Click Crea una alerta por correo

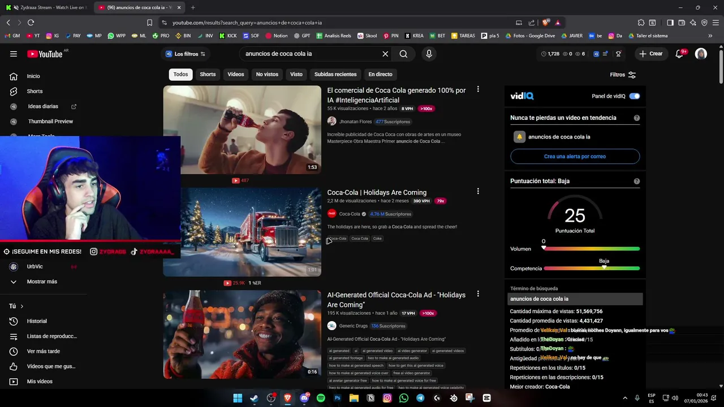[575, 157]
